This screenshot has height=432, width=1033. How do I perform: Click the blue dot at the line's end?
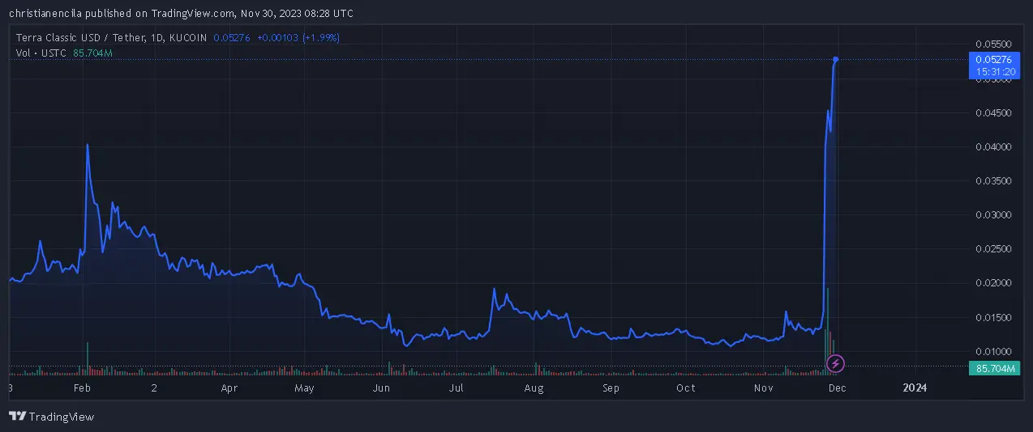coord(835,59)
